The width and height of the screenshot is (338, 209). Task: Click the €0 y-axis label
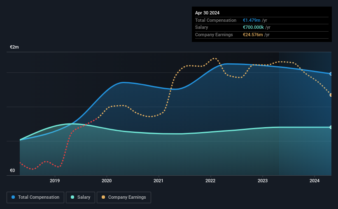pos(12,170)
